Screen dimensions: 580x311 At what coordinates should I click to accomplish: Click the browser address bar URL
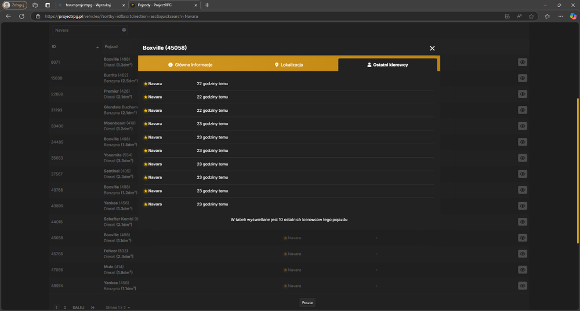click(121, 16)
